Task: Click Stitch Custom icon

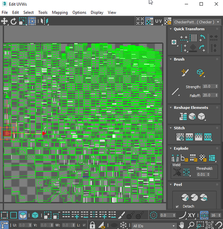Action: (x=208, y=137)
